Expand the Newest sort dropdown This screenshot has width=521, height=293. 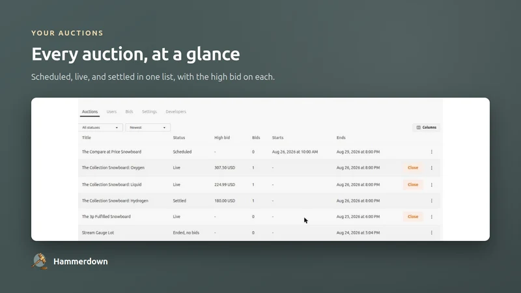148,128
